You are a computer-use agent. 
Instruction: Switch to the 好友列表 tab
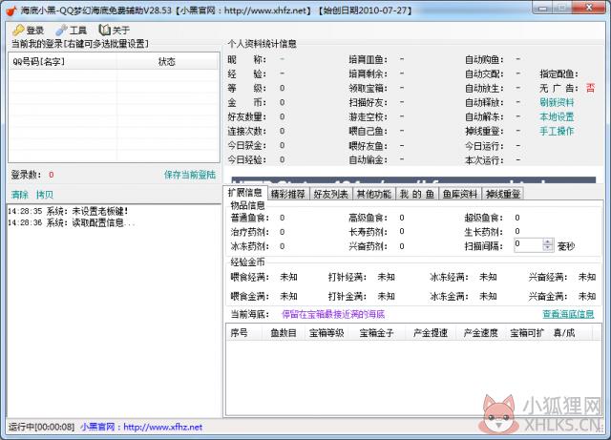pos(331,194)
